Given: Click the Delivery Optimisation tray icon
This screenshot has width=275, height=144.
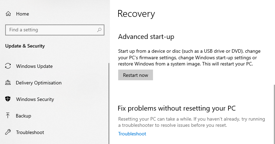Looking at the screenshot, I should (x=8, y=82).
